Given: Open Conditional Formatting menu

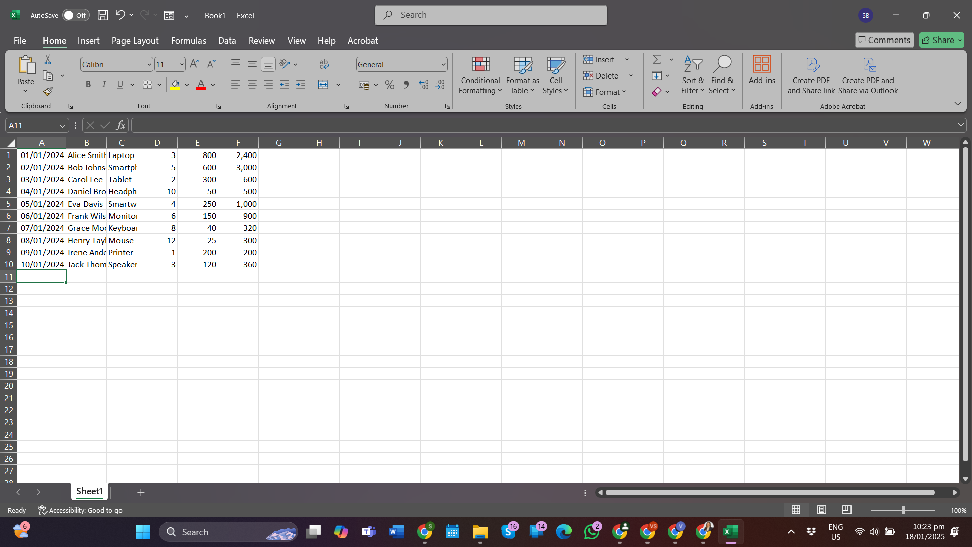Looking at the screenshot, I should [480, 76].
